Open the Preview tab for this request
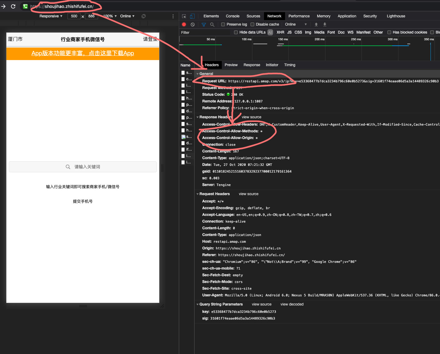The height and width of the screenshot is (354, 440). (x=231, y=65)
